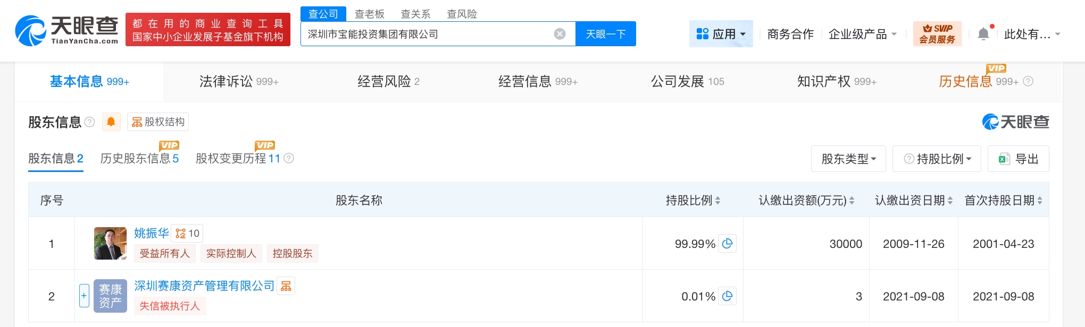This screenshot has height=327, width=1085.
Task: Open equity structure icon beside 深圳赛康资产管理有限公司
Action: tap(286, 286)
